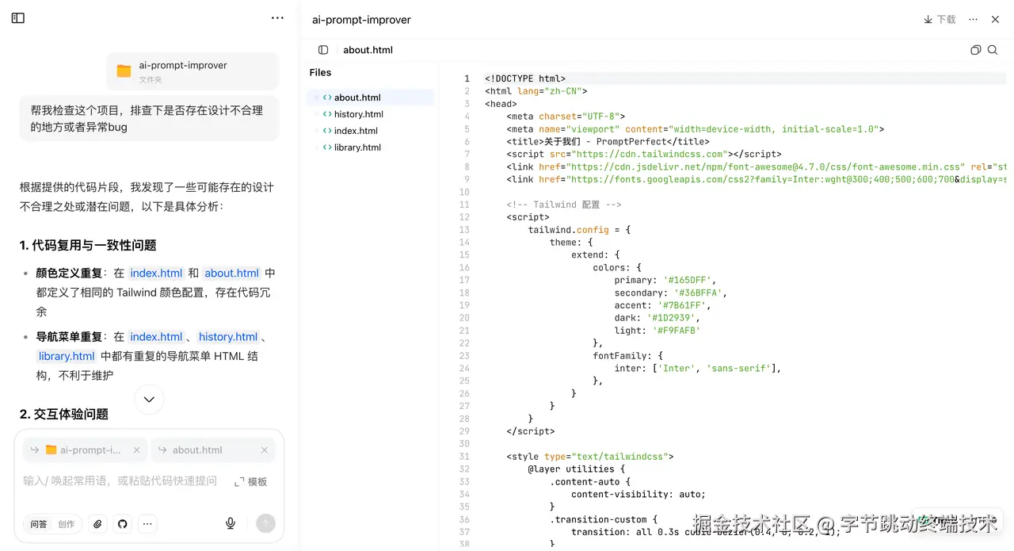Click the 下载 download button
Screen dimensions: 1014x551
[940, 20]
